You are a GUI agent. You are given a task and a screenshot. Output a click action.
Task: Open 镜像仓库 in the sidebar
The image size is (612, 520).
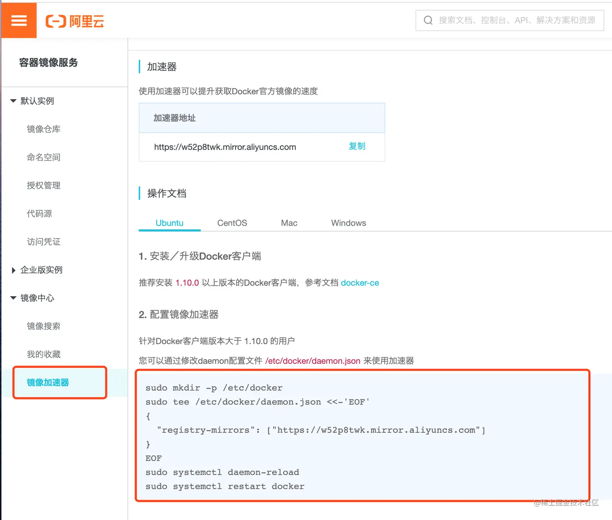coord(44,129)
